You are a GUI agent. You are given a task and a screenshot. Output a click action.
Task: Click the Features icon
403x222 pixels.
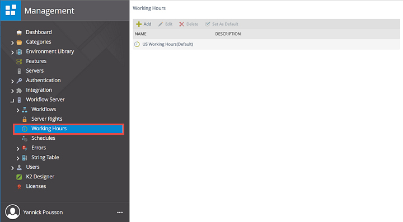coord(19,62)
